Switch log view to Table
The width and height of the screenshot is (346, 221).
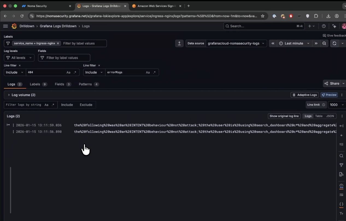coord(319,116)
